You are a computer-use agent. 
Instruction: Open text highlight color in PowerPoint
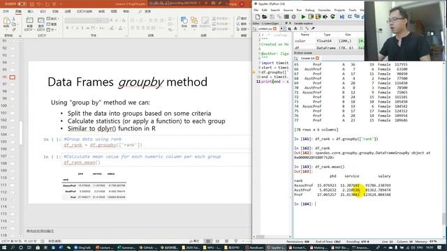point(112,28)
